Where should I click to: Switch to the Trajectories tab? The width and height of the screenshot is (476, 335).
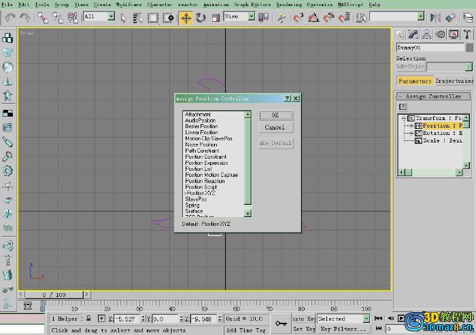(x=454, y=81)
